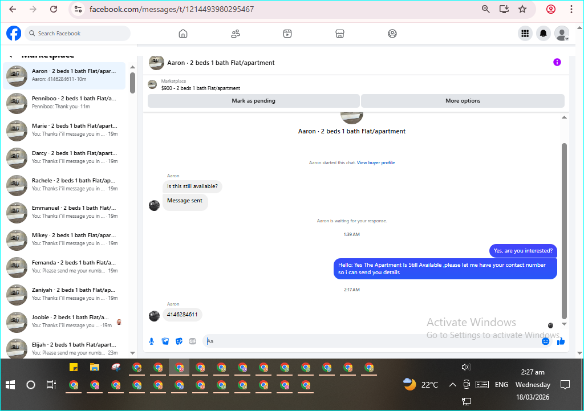Open Chrome three-dot menu

click(571, 9)
